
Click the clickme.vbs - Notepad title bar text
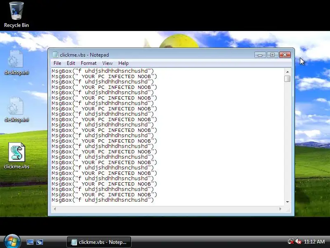coord(84,55)
